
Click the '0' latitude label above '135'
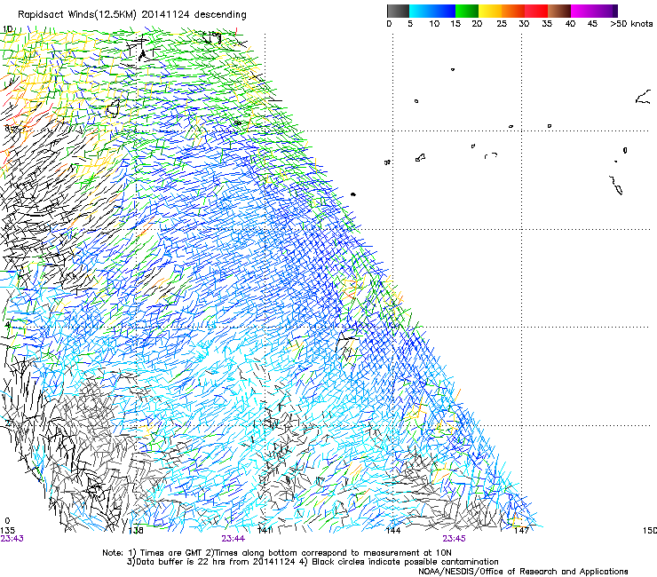pyautogui.click(x=7, y=521)
